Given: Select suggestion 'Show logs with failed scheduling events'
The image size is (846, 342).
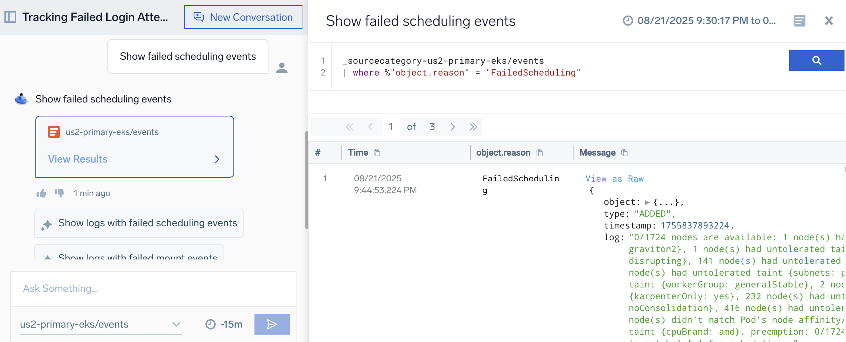Looking at the screenshot, I should [139, 223].
